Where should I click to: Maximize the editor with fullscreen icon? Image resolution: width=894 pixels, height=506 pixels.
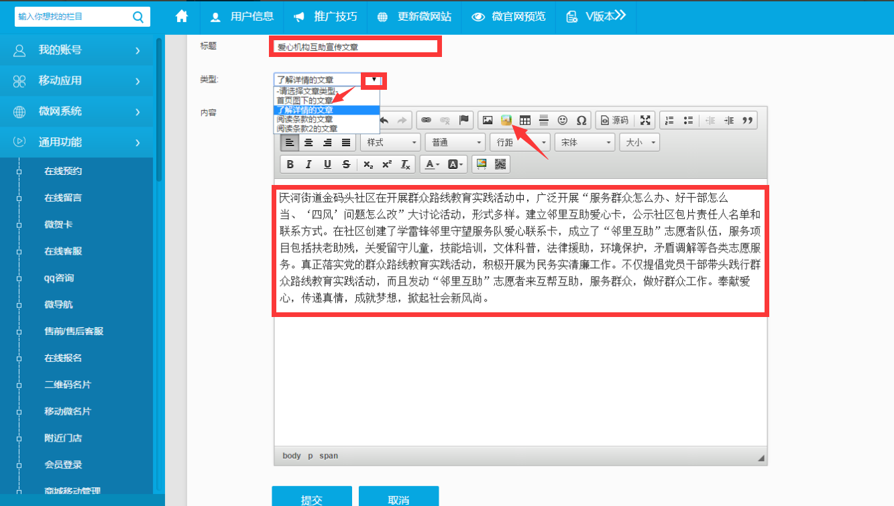point(645,120)
